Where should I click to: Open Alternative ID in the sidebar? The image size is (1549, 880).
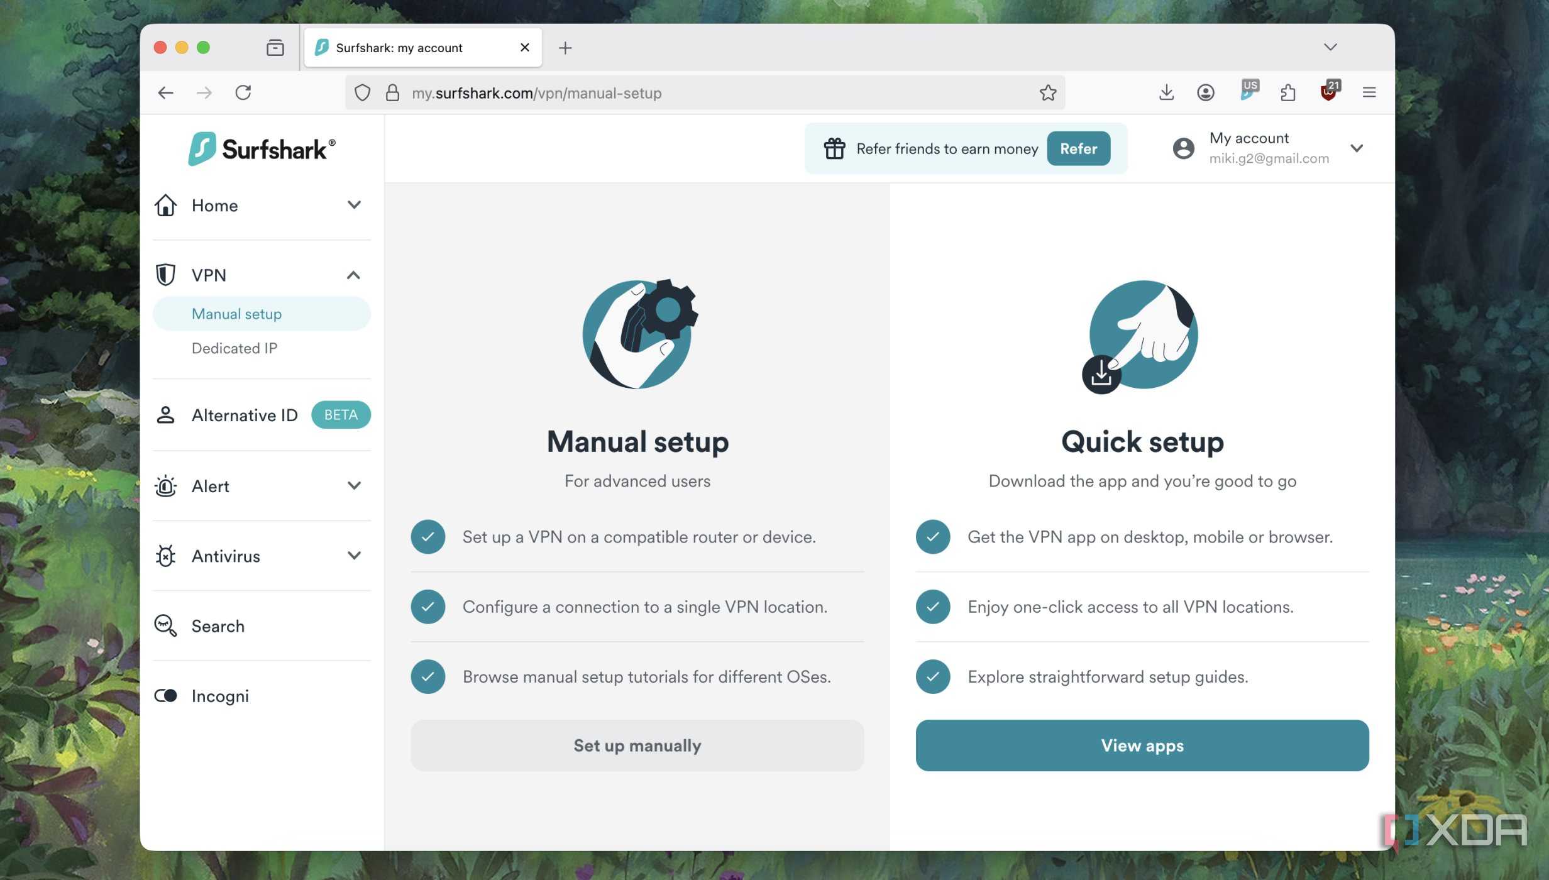(x=245, y=415)
